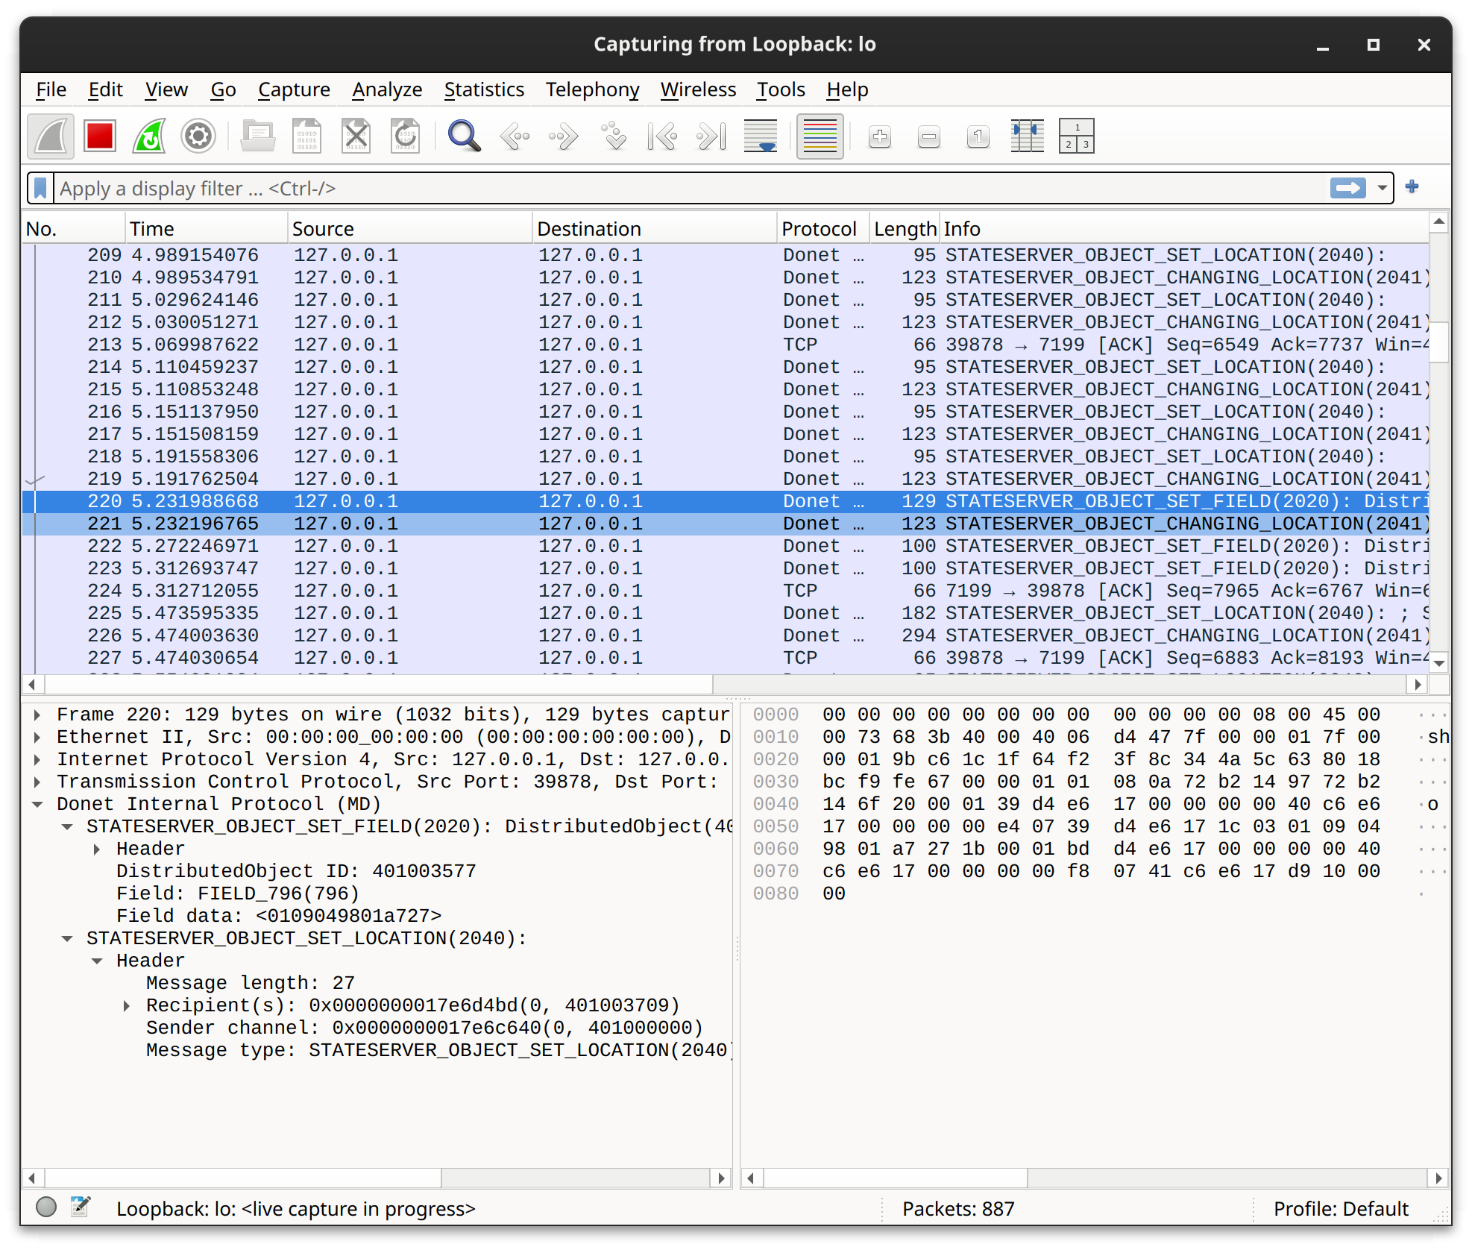Click the add display filter expression button
Screen dimensions: 1472x1250
(1414, 187)
